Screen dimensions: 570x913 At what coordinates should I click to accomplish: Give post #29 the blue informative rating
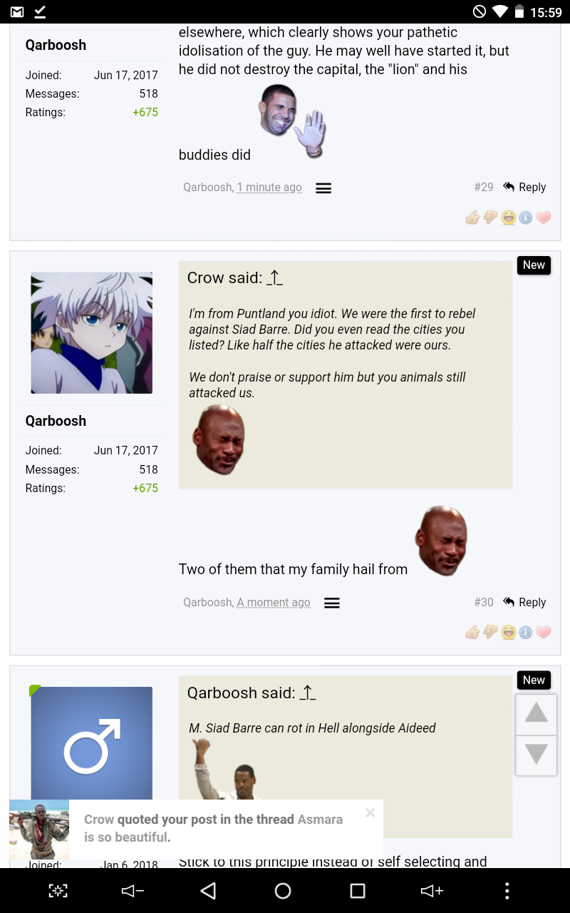tap(526, 218)
